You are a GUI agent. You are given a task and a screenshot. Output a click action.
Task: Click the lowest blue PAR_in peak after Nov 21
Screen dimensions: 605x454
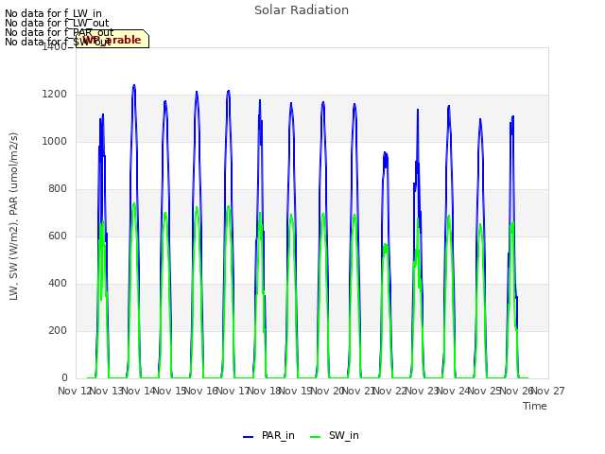pos(385,153)
